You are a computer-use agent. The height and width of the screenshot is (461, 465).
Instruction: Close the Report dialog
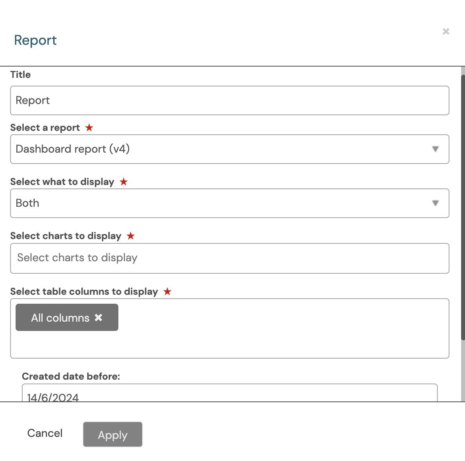click(446, 32)
